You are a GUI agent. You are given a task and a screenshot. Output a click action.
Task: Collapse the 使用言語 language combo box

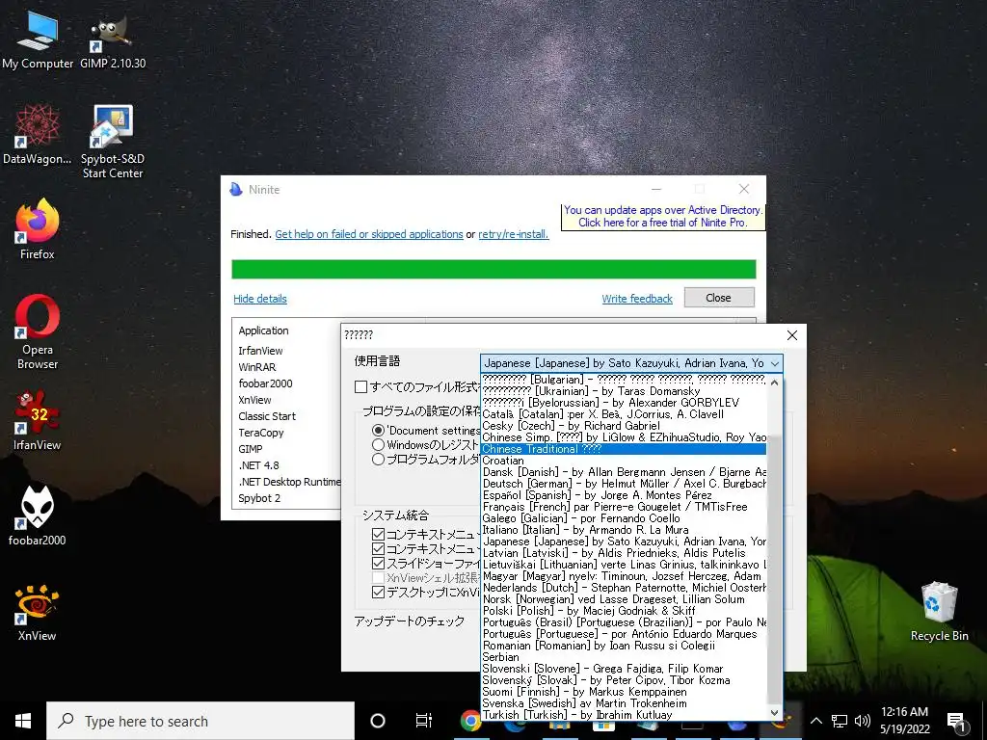pos(775,363)
